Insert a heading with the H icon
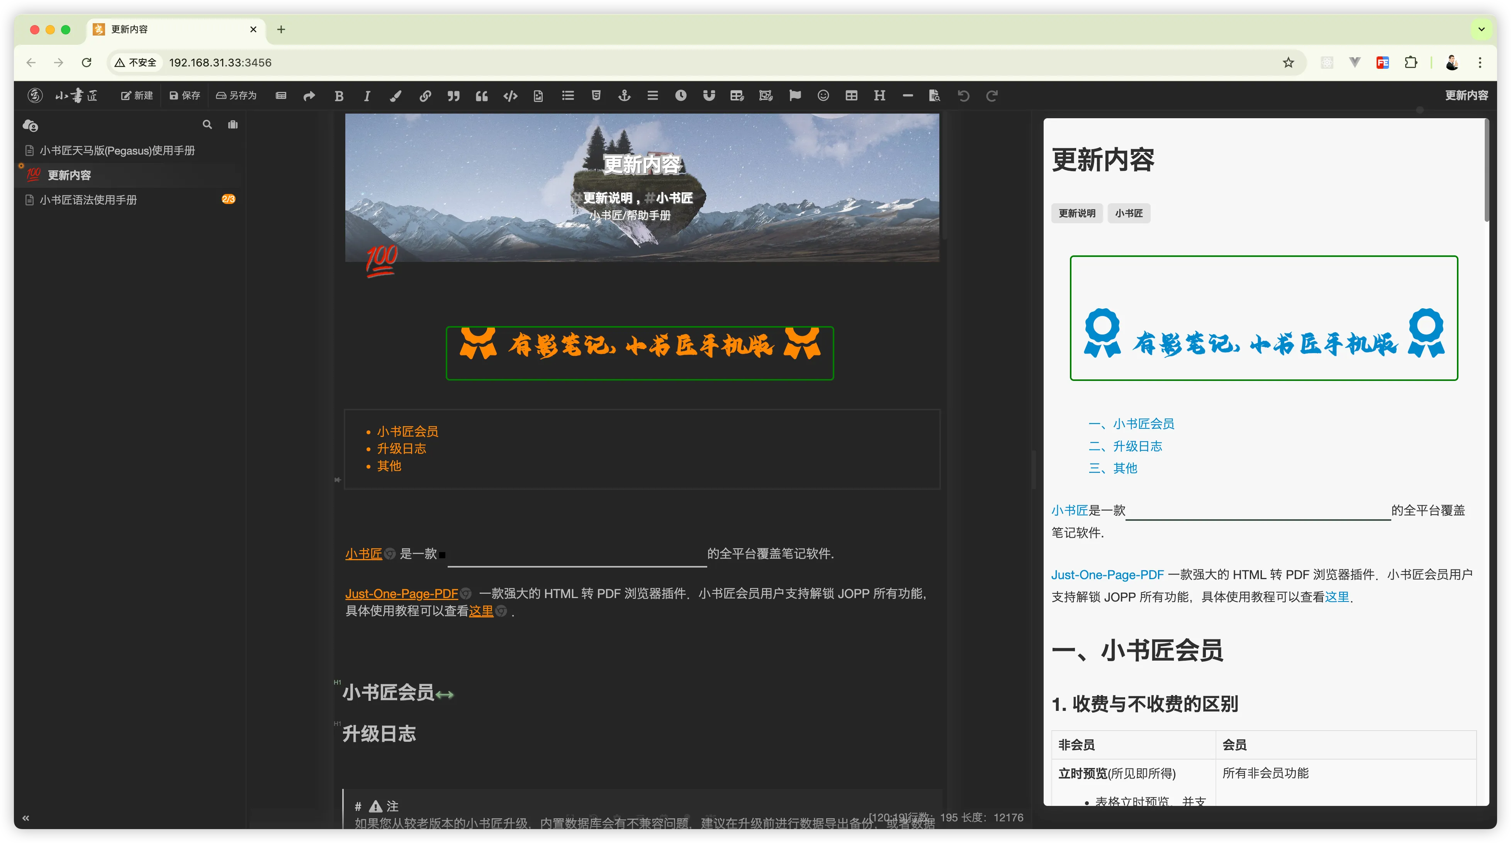This screenshot has height=843, width=1511. 879,95
